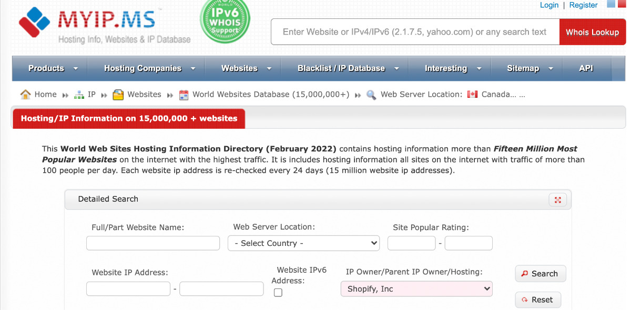Screen dimensions: 631x310
Task: Open the Select Country dropdown
Action: (x=304, y=243)
